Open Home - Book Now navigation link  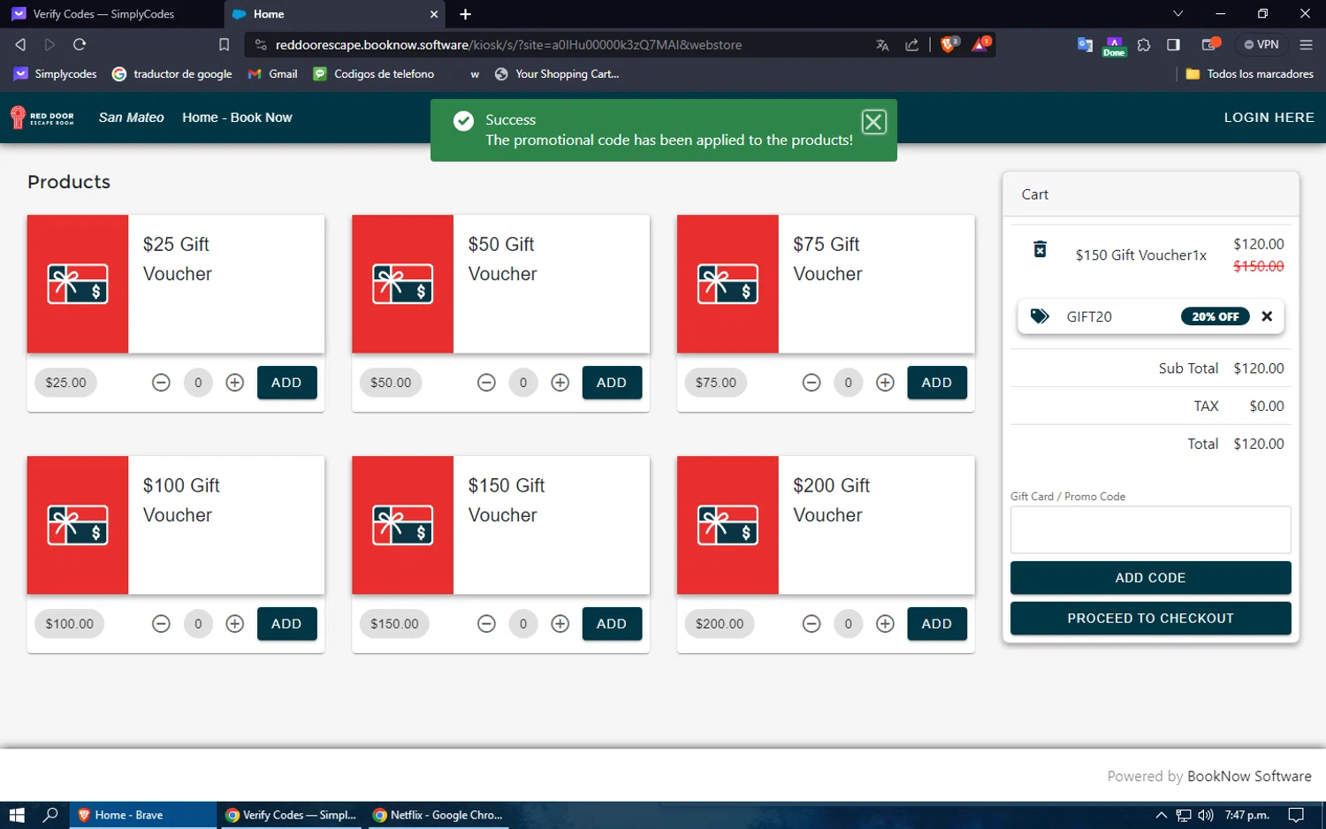[237, 118]
